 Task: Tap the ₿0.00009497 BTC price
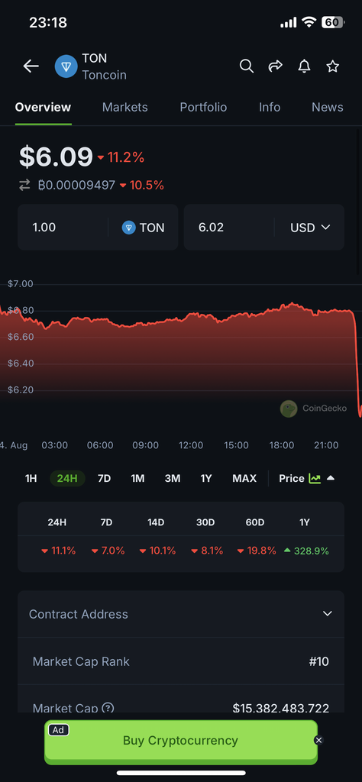pyautogui.click(x=76, y=186)
